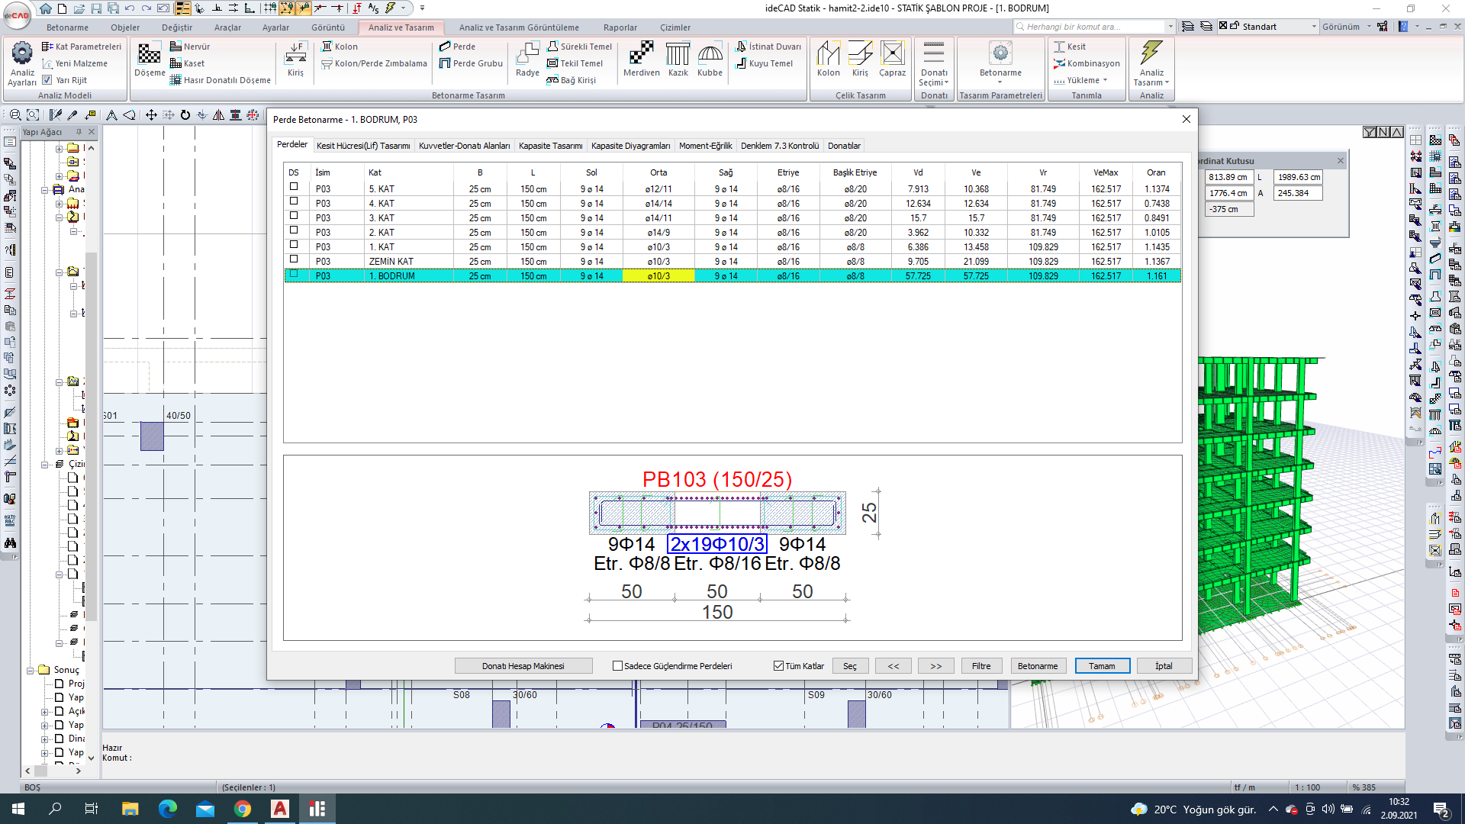The width and height of the screenshot is (1465, 824).
Task: Click the Yapı Ağacı horizontal scrollbar
Action: (x=53, y=771)
